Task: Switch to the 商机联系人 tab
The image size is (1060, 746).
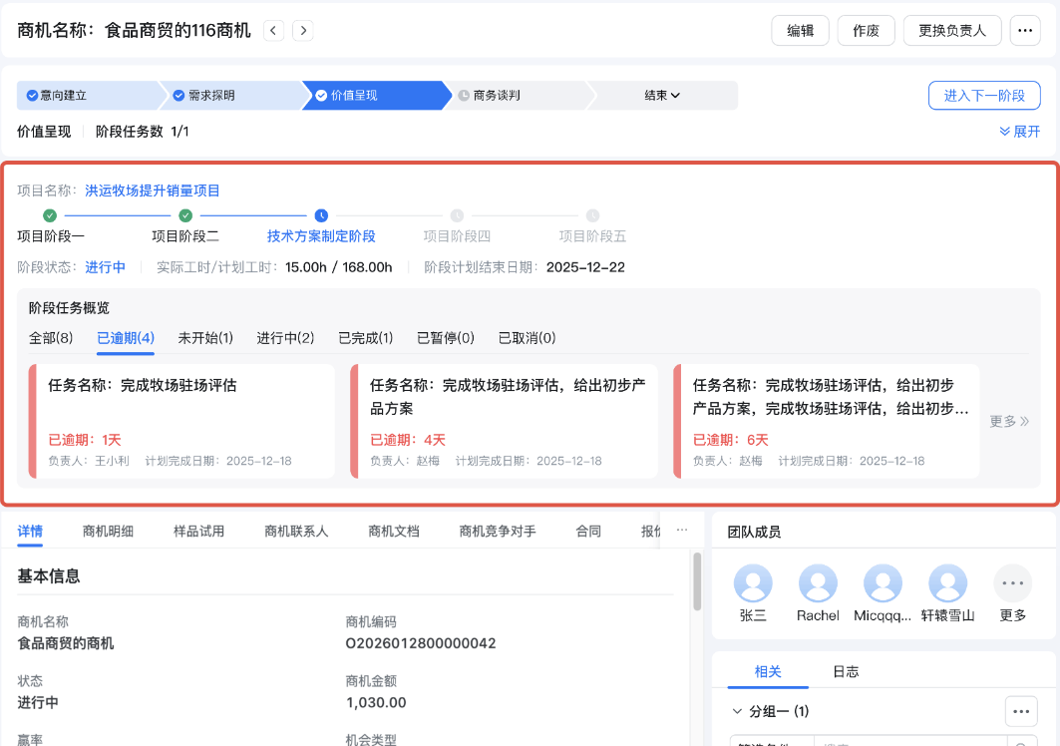Action: pyautogui.click(x=296, y=532)
